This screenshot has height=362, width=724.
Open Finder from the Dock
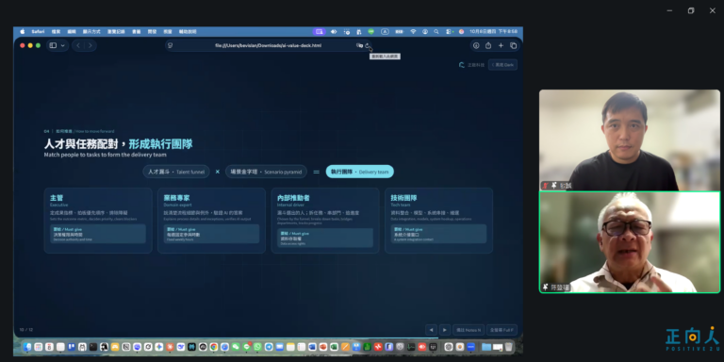pyautogui.click(x=27, y=347)
